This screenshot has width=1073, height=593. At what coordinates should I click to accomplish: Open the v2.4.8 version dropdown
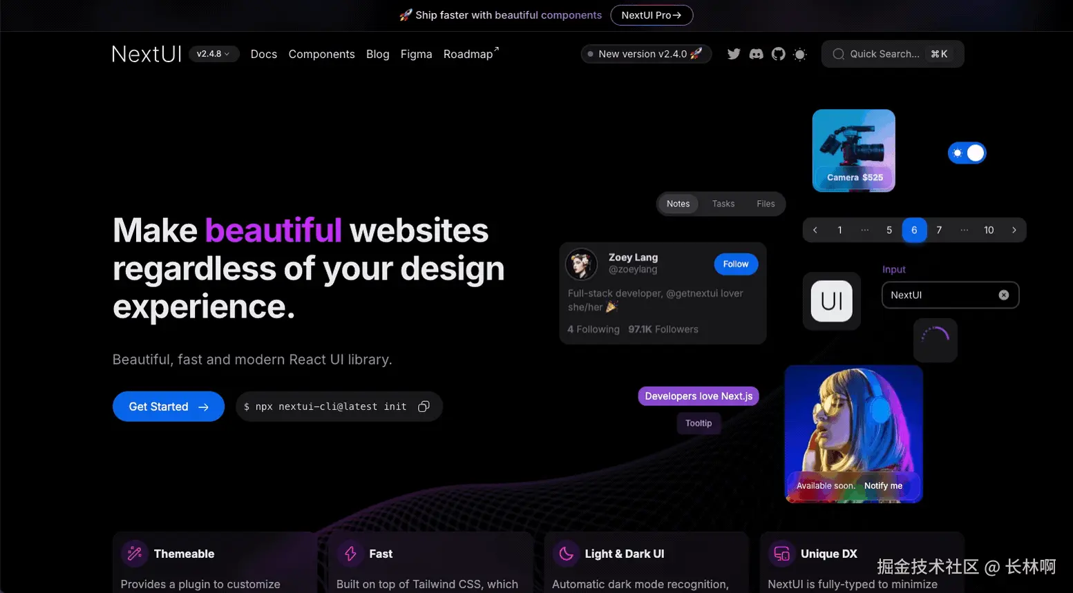pyautogui.click(x=213, y=54)
